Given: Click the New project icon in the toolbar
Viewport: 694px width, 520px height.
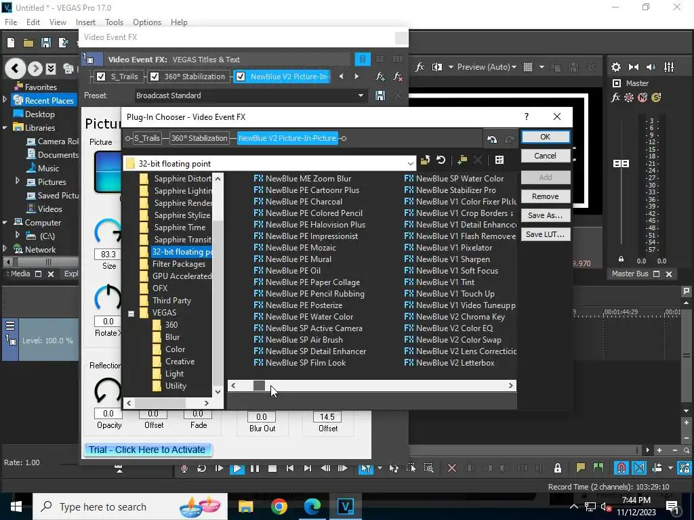Looking at the screenshot, I should click(x=11, y=43).
